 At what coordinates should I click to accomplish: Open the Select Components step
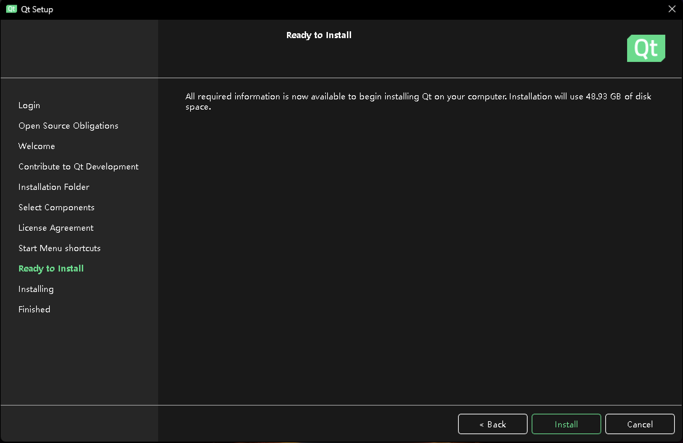(x=56, y=207)
